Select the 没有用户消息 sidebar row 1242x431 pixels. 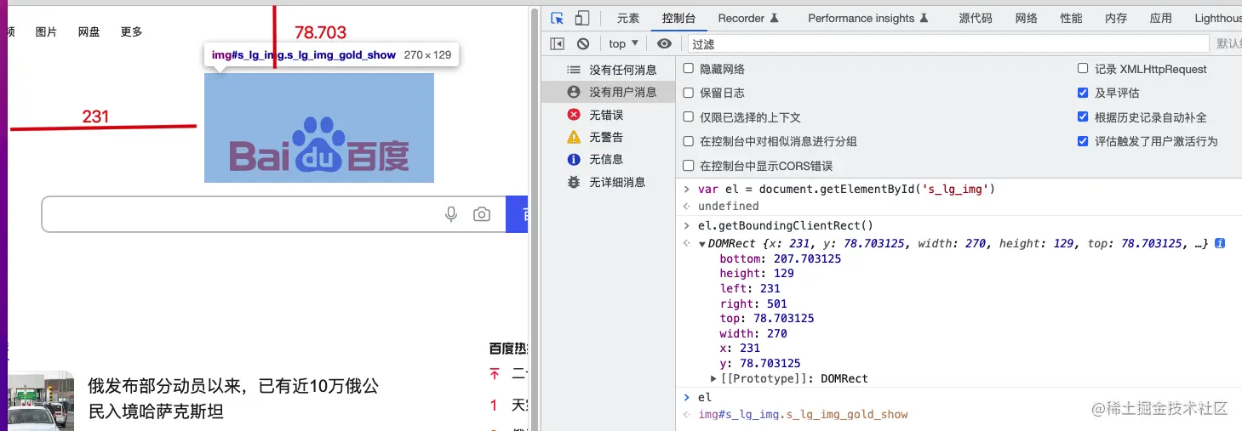[x=609, y=92]
